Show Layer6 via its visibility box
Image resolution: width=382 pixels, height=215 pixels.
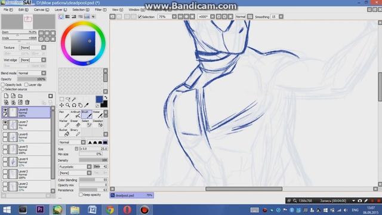point(5,134)
